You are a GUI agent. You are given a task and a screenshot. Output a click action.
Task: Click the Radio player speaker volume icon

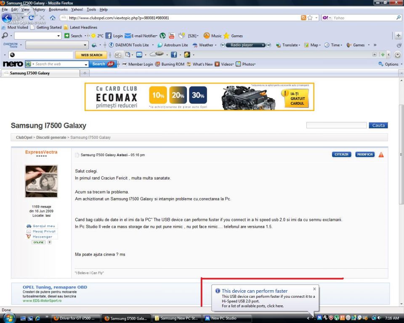tap(268, 45)
